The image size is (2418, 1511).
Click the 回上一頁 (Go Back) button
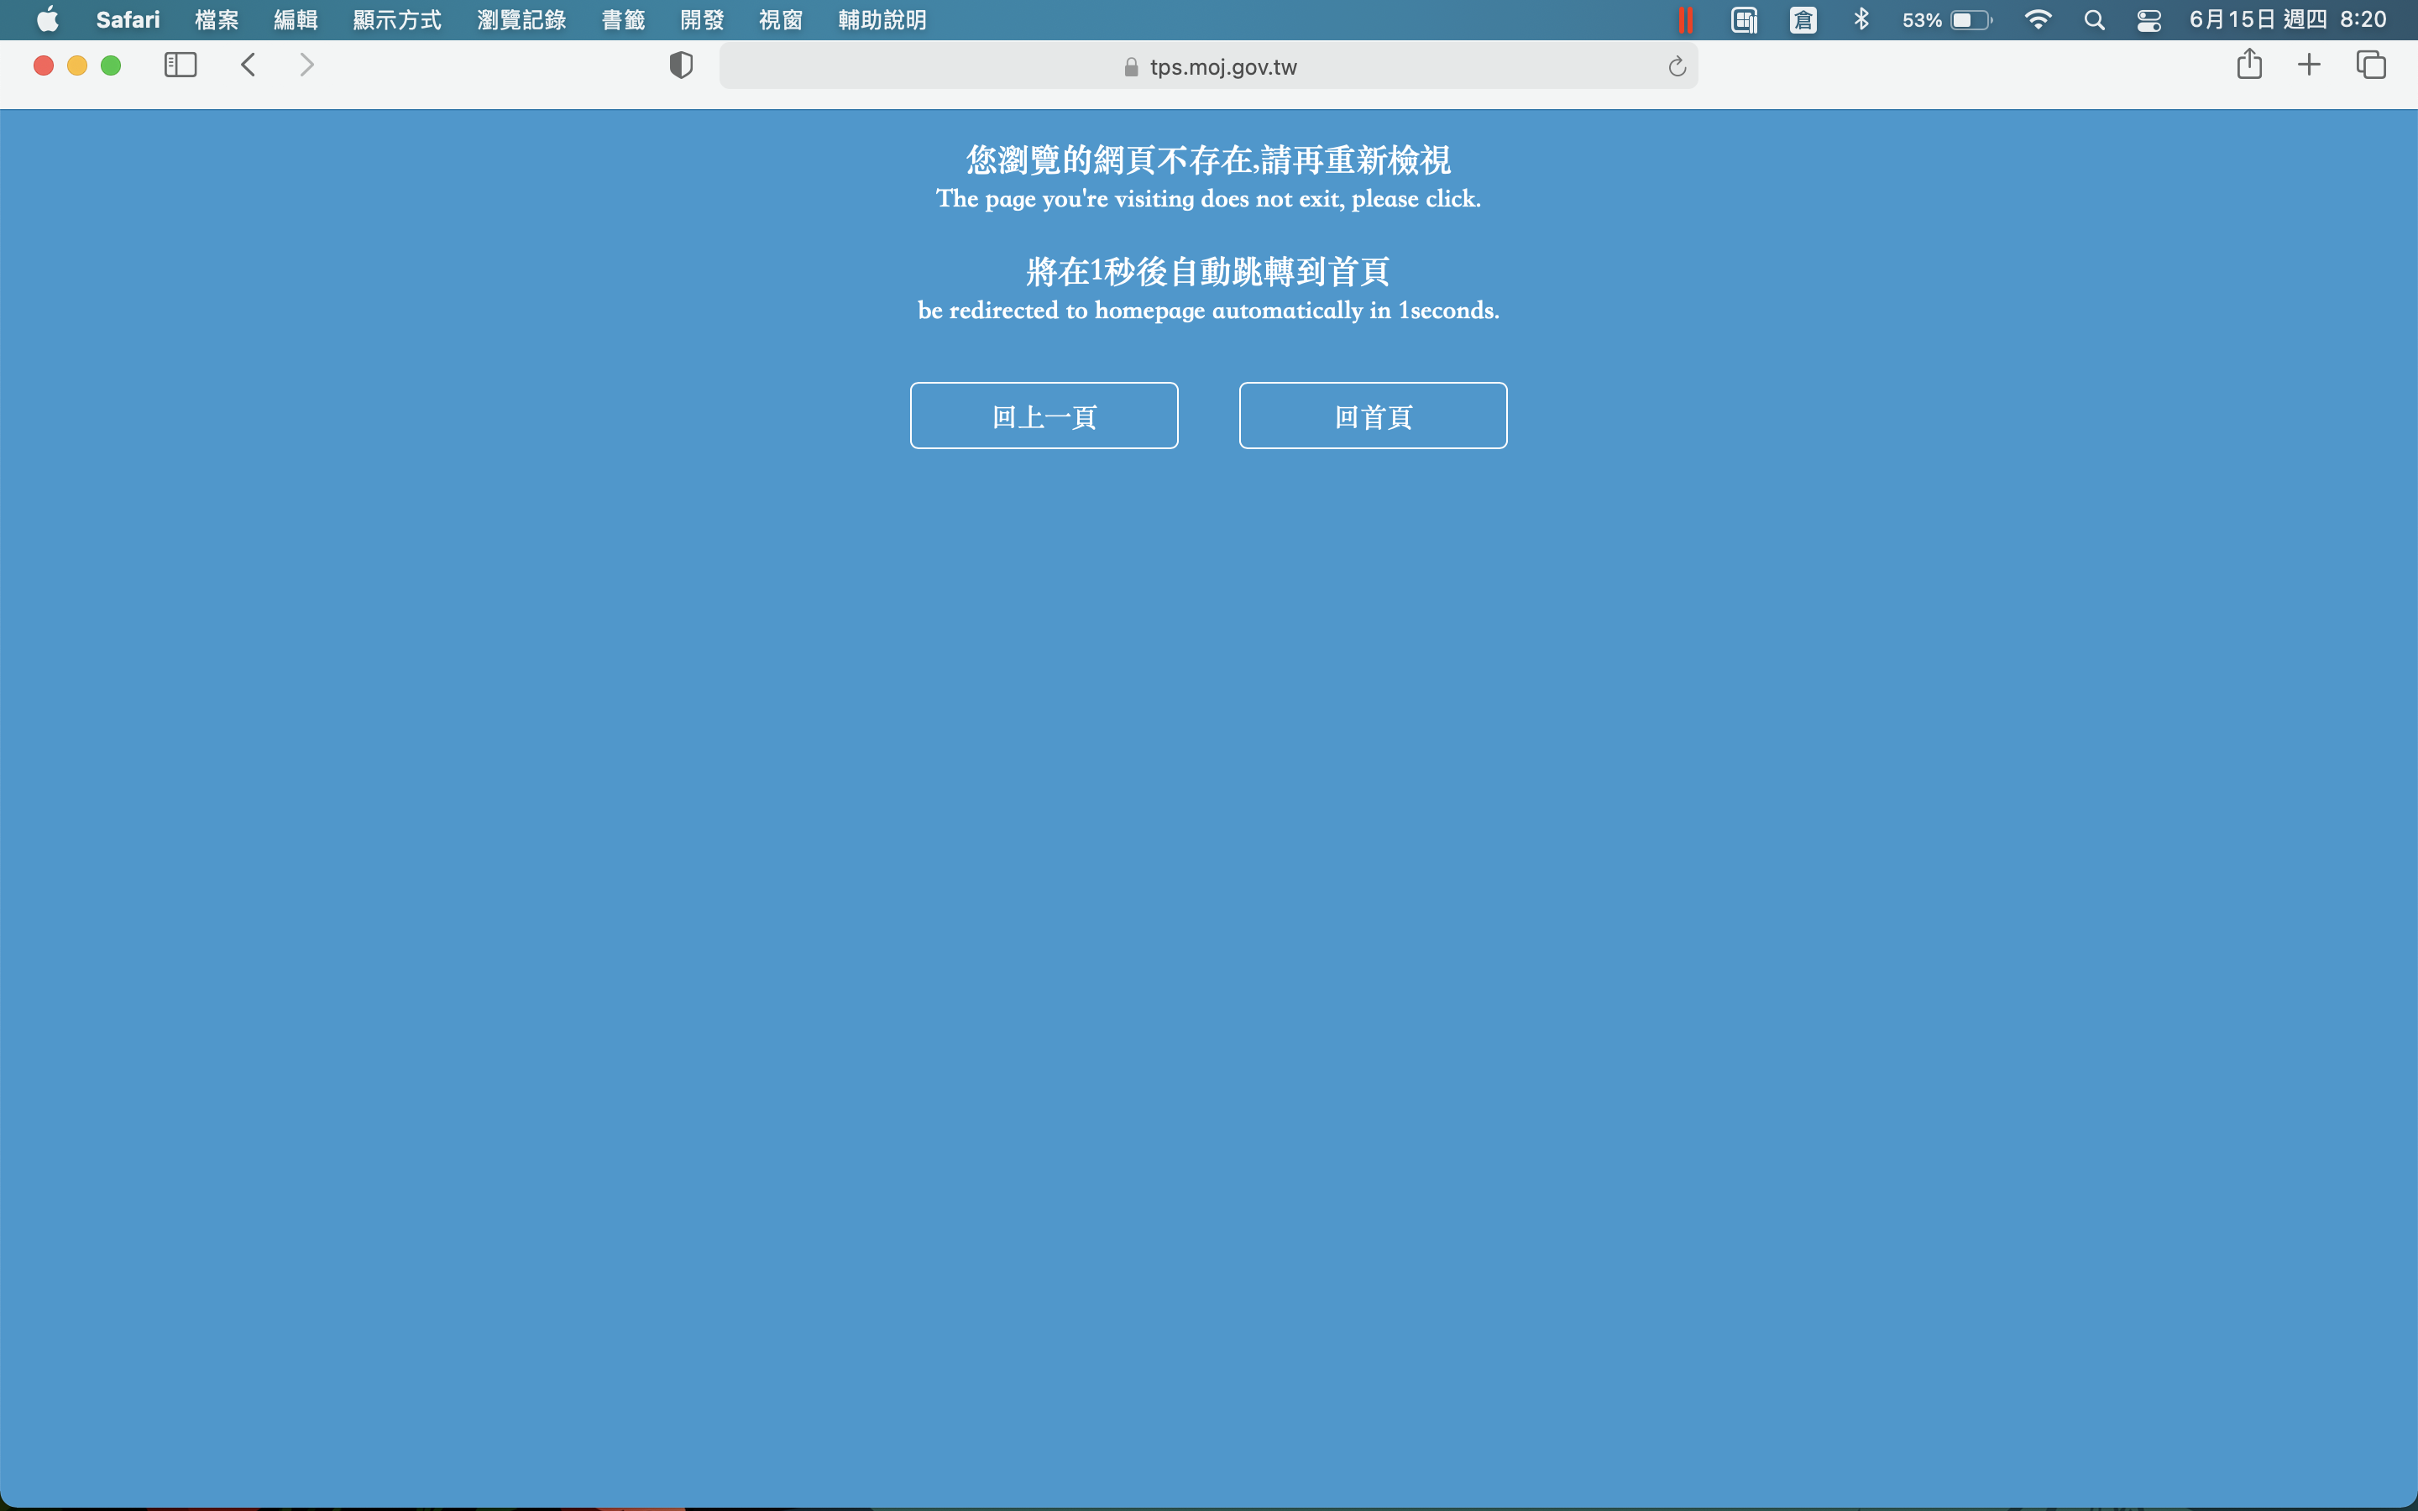(x=1043, y=415)
